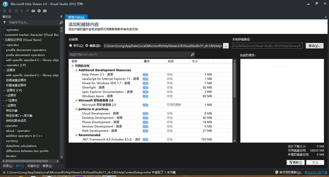Click 单击此处立即下载 link in status bar
Screen dimensions: 329x177
(x=316, y=172)
